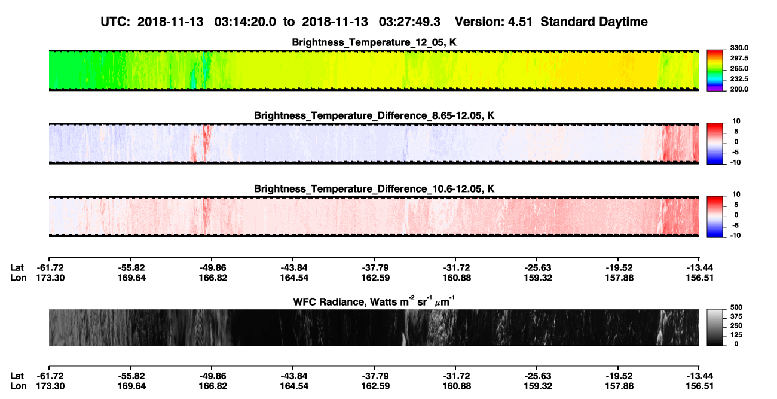The height and width of the screenshot is (399, 777).
Task: Click latitude '-31.72' on the axis above WFC panel
Action: pyautogui.click(x=455, y=267)
